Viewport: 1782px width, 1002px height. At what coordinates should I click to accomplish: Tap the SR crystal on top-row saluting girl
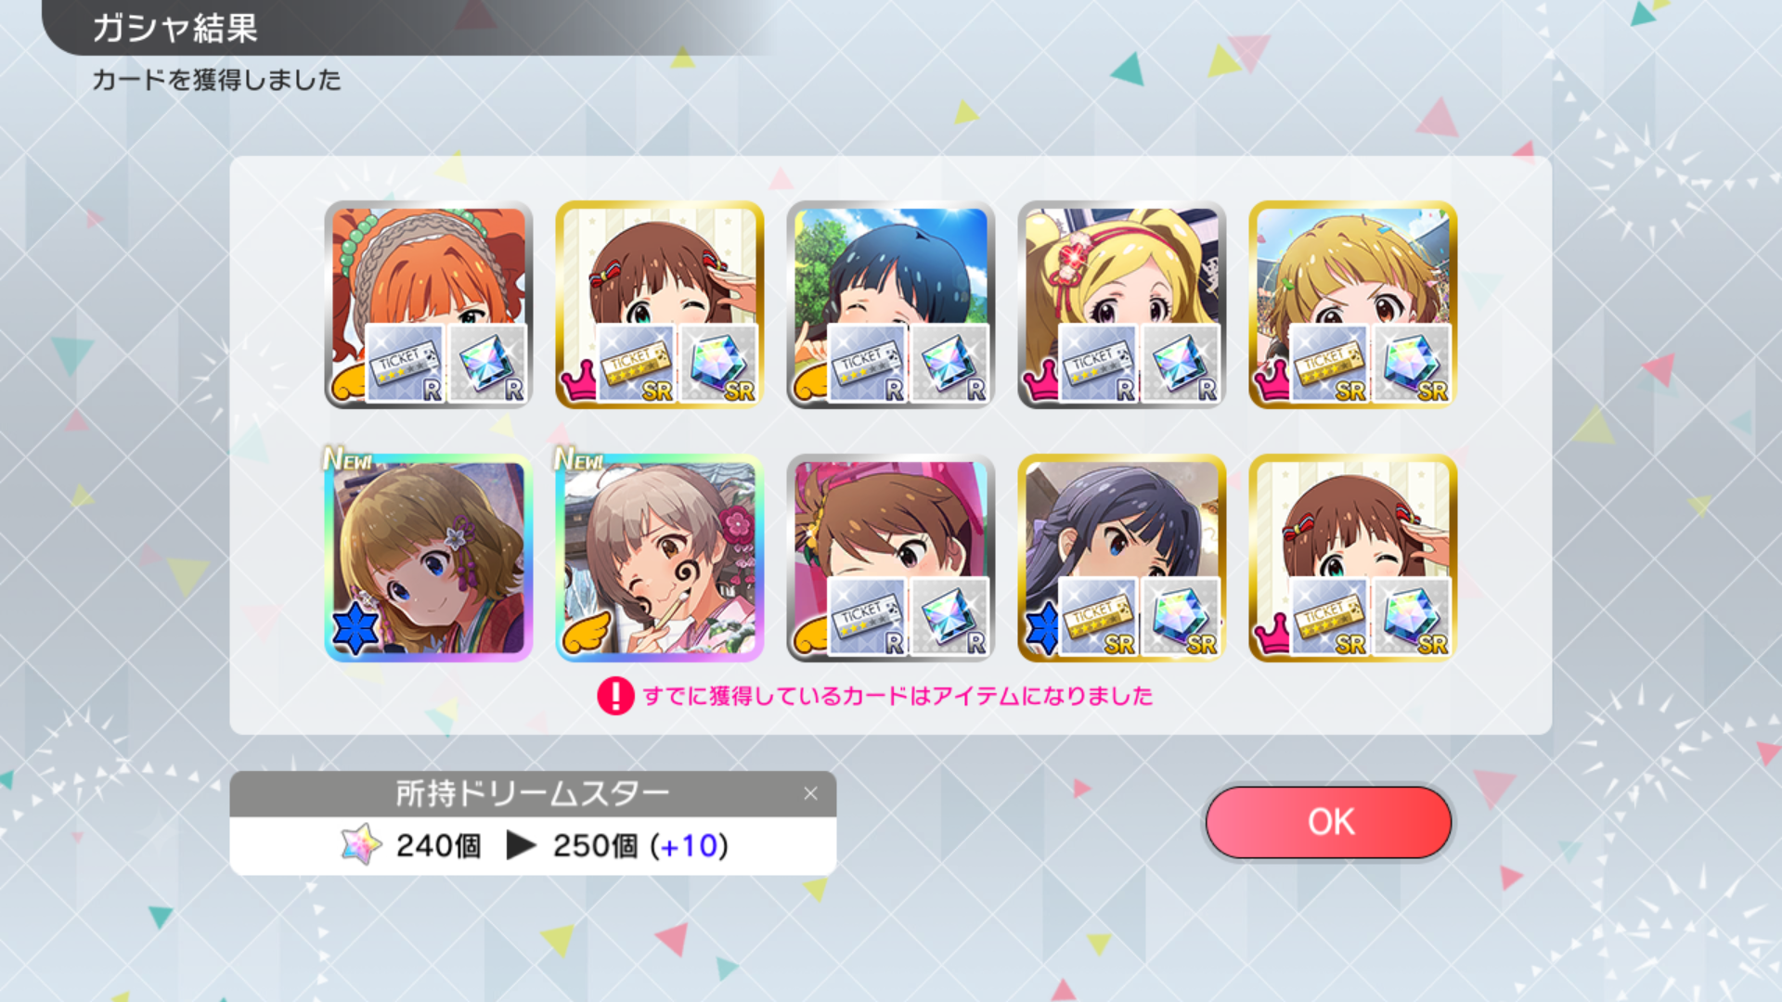click(x=718, y=364)
